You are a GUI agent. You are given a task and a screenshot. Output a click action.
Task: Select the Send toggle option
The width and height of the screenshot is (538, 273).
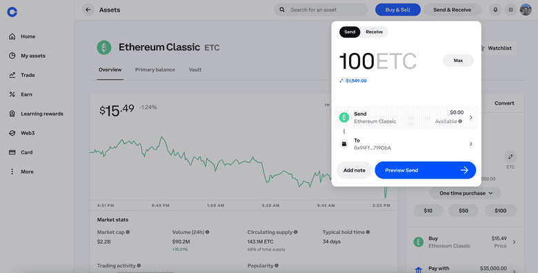(x=350, y=32)
